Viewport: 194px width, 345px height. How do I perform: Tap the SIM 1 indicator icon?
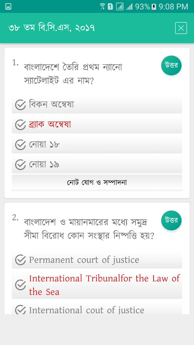click(x=110, y=7)
